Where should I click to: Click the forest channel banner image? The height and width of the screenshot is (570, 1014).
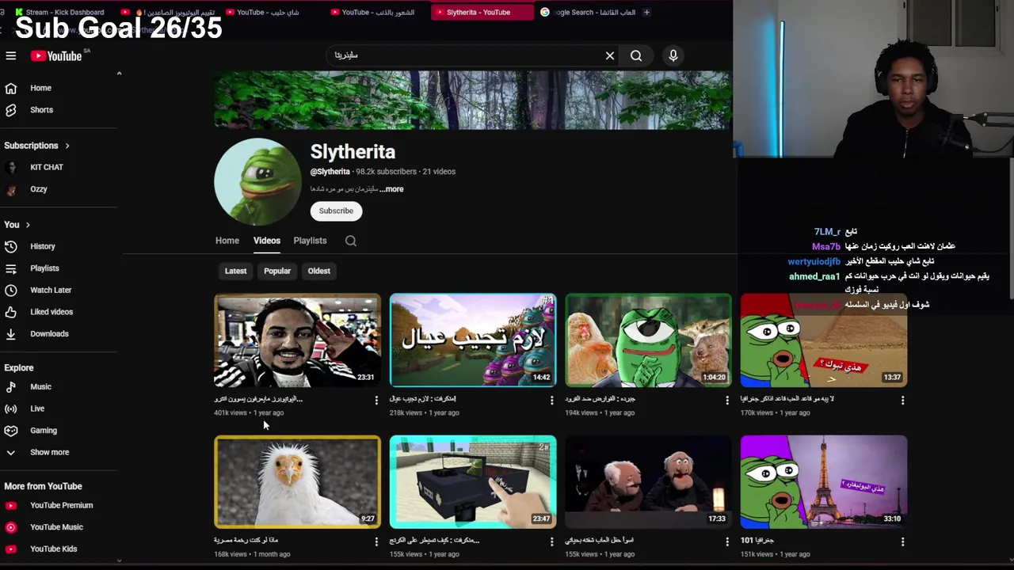[x=473, y=101]
